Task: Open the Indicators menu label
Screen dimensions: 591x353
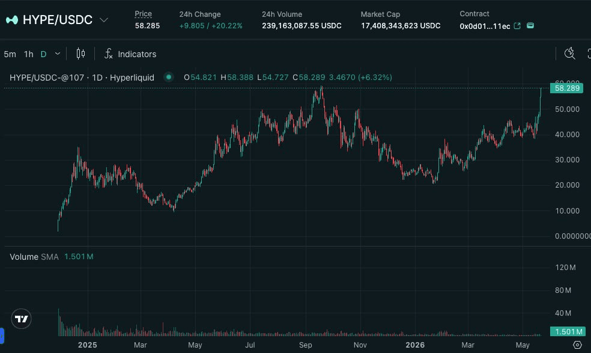Action: (137, 54)
